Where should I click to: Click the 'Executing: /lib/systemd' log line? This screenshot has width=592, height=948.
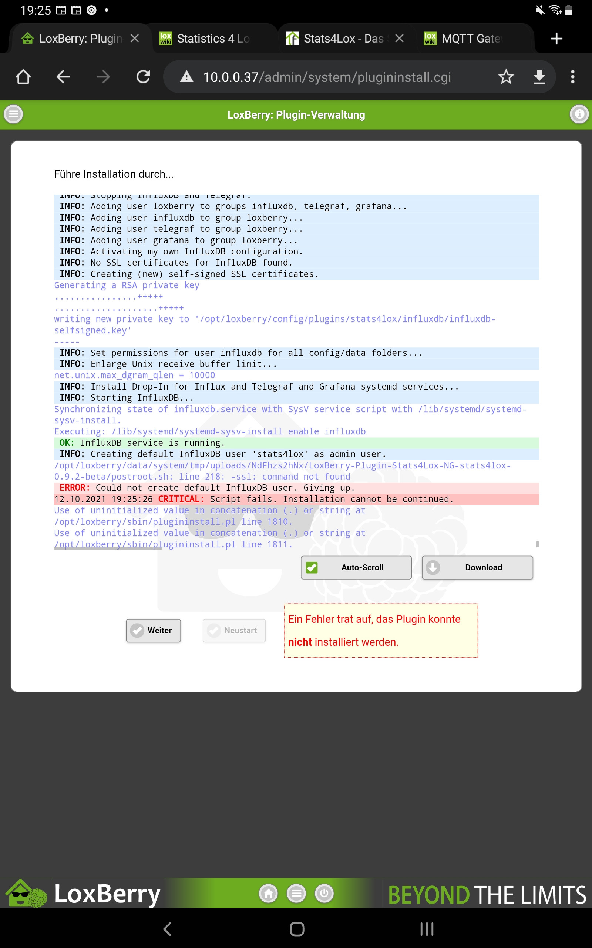(x=210, y=431)
